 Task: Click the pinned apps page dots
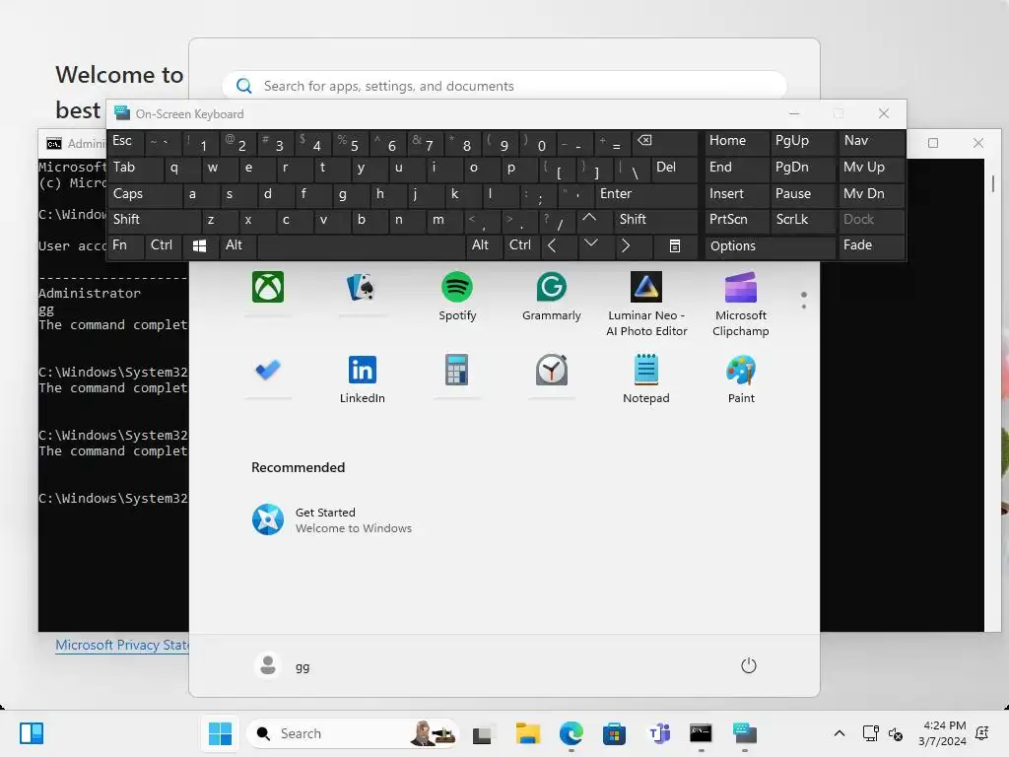coord(804,300)
